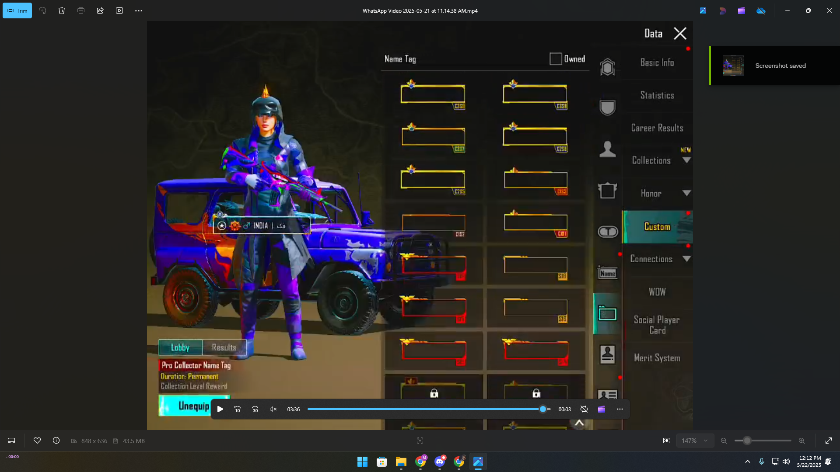This screenshot has width=840, height=472.
Task: Open more playback options menu
Action: (x=620, y=410)
